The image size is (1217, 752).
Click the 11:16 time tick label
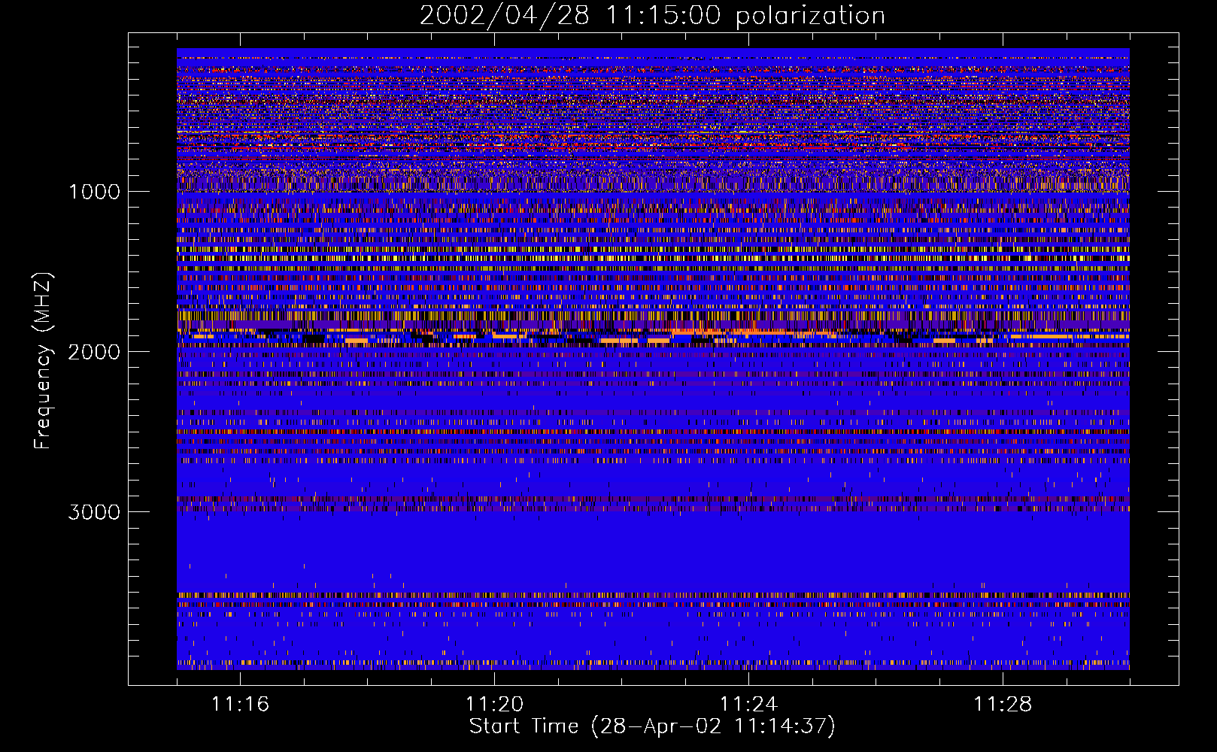coord(240,704)
